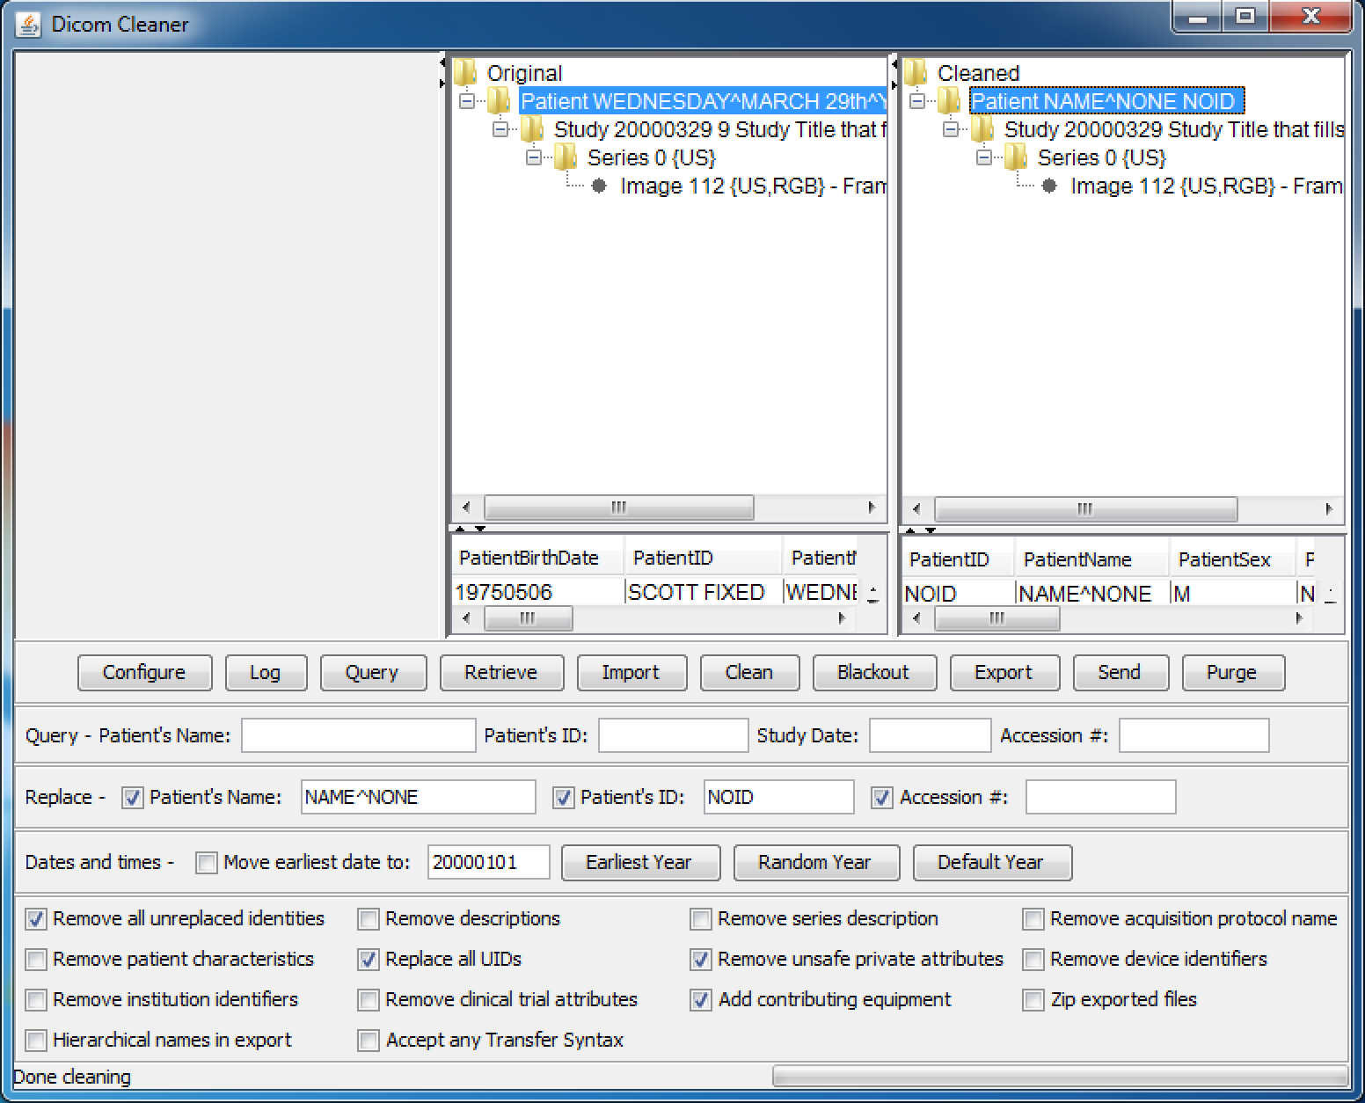Click the Default Year button
Viewport: 1365px width, 1103px height.
point(991,863)
